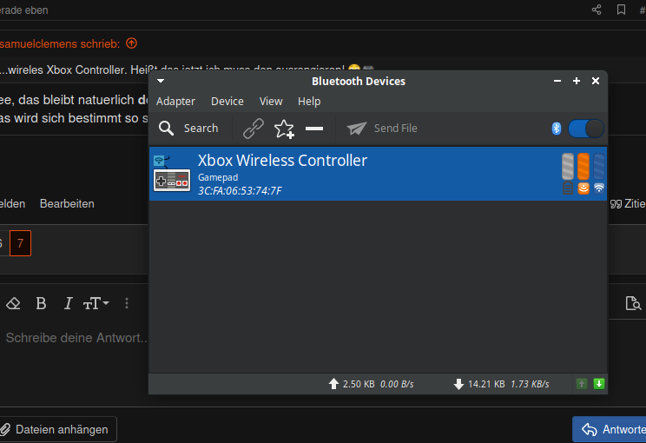Click the Zitieren quote button in forum
646x443 pixels.
628,203
